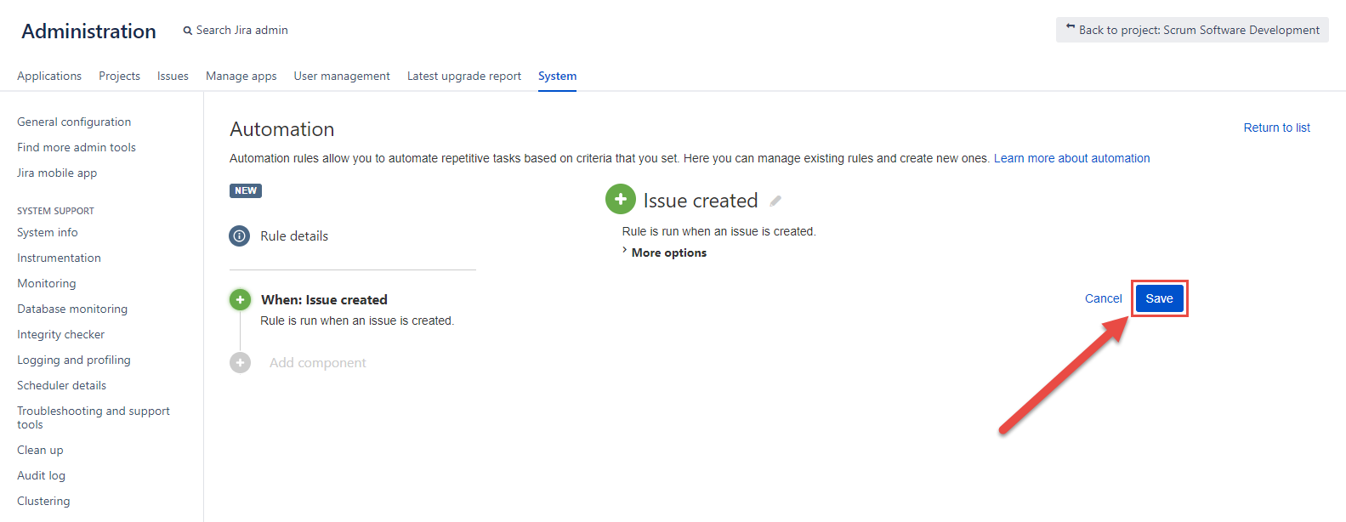Select Integrity checker in sidebar
1346x522 pixels.
tap(60, 334)
